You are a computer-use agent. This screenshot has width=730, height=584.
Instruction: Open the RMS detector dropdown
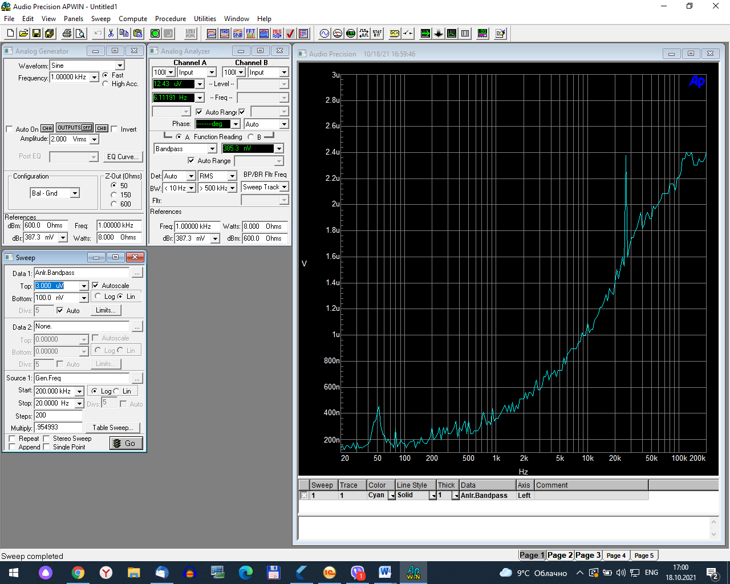pyautogui.click(x=232, y=176)
